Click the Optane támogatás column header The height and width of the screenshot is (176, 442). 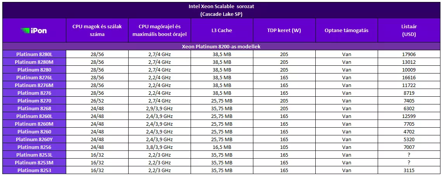[346, 31]
